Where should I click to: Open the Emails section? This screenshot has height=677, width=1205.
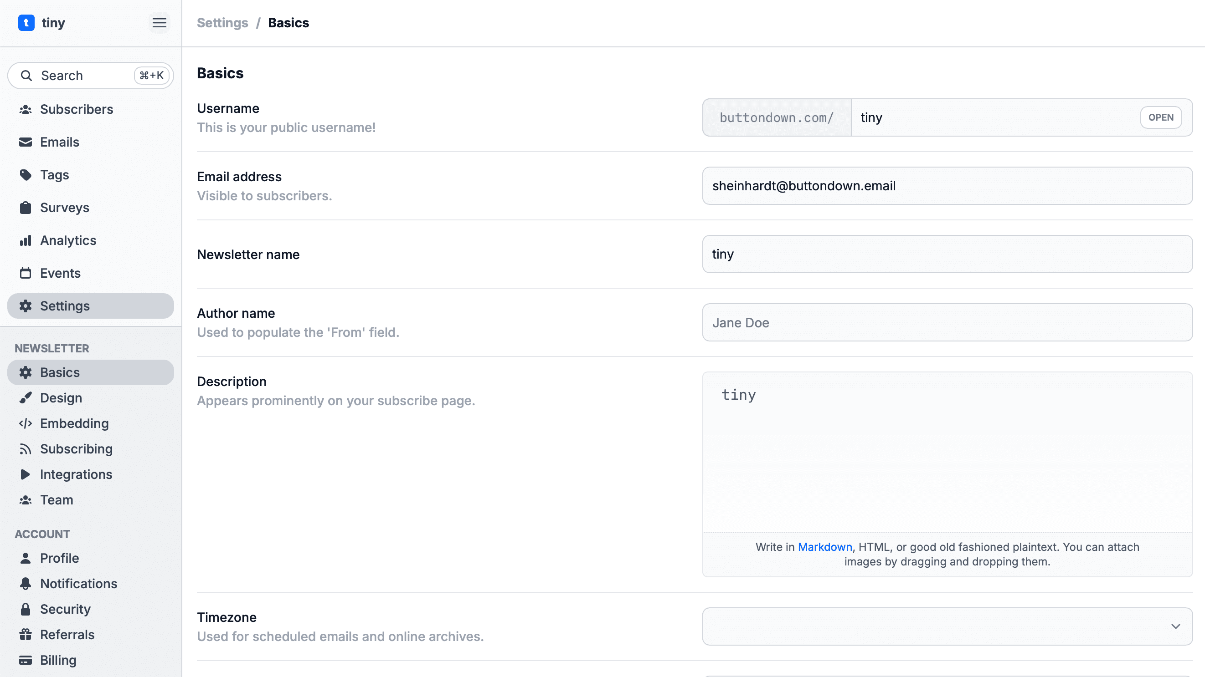pyautogui.click(x=59, y=142)
